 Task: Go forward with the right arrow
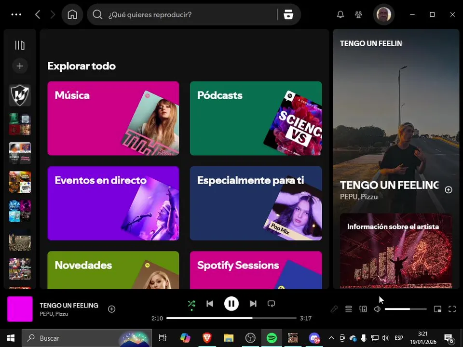(53, 14)
